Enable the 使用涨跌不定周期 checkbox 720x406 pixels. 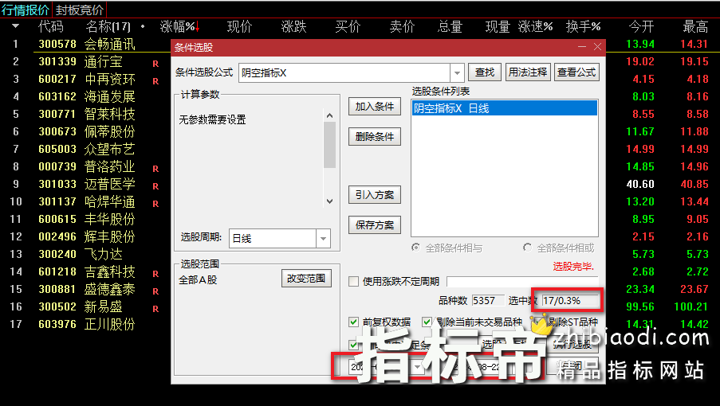coord(353,281)
